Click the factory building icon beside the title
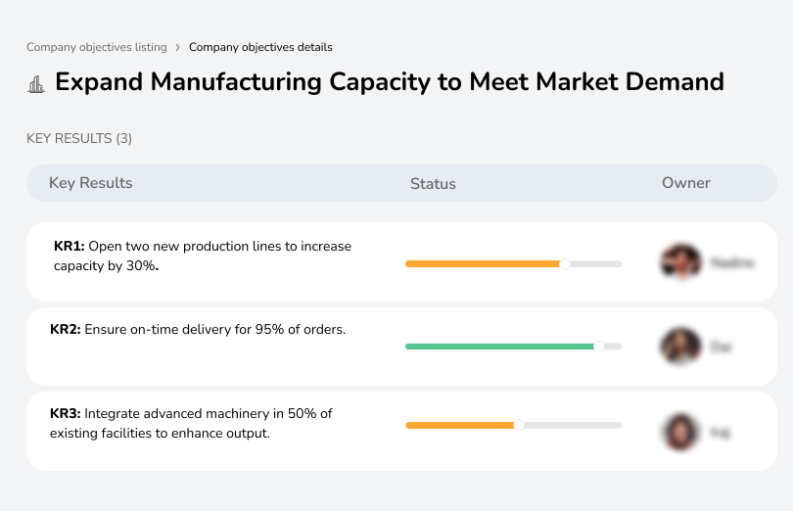 pos(36,84)
